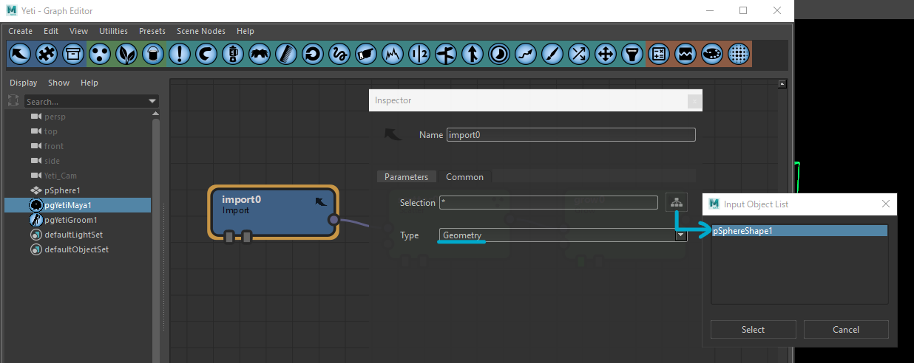Click the picture Texture node icon
Viewport: 914px width, 363px height.
(686, 53)
